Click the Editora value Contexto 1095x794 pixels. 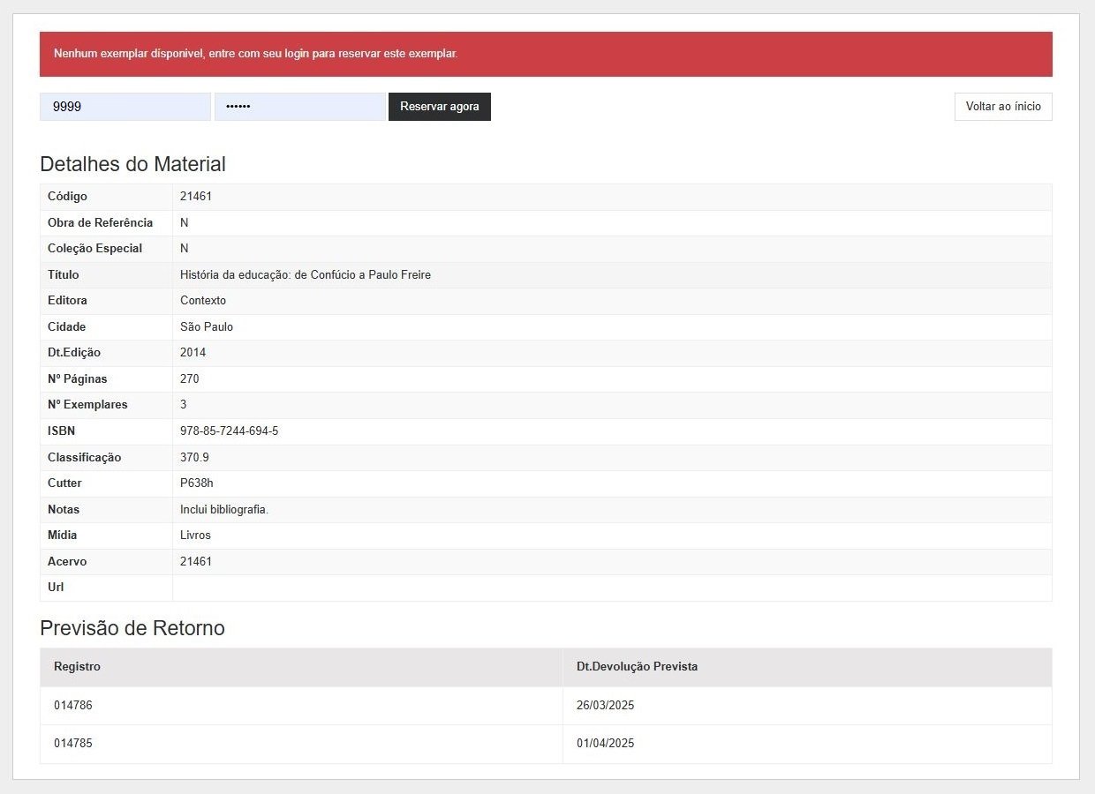click(x=203, y=301)
